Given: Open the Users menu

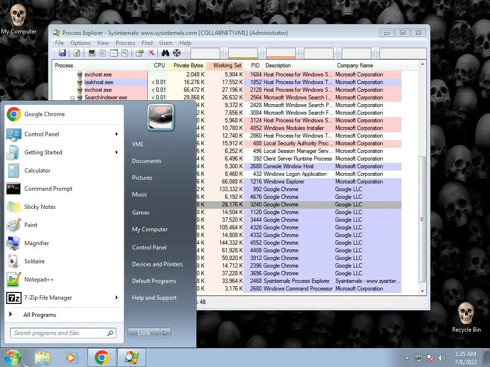Looking at the screenshot, I should tap(166, 43).
